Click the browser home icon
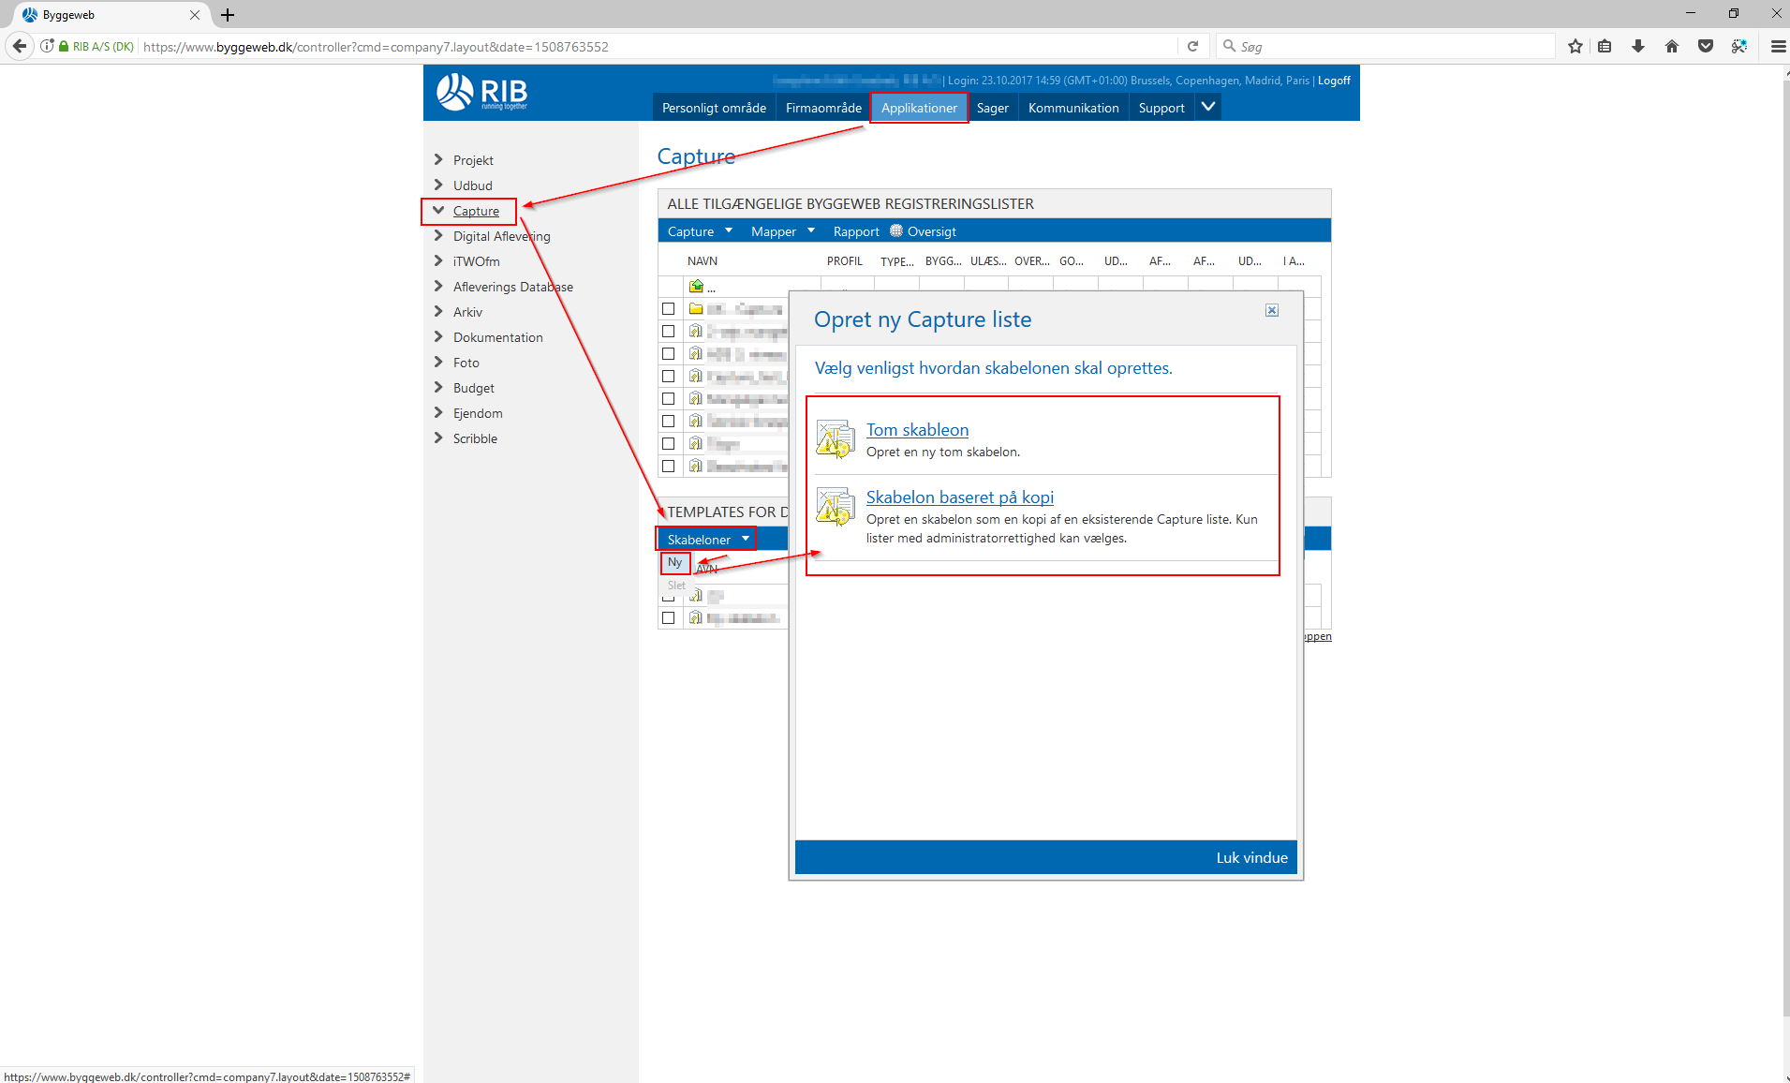The width and height of the screenshot is (1790, 1083). pos(1672,46)
